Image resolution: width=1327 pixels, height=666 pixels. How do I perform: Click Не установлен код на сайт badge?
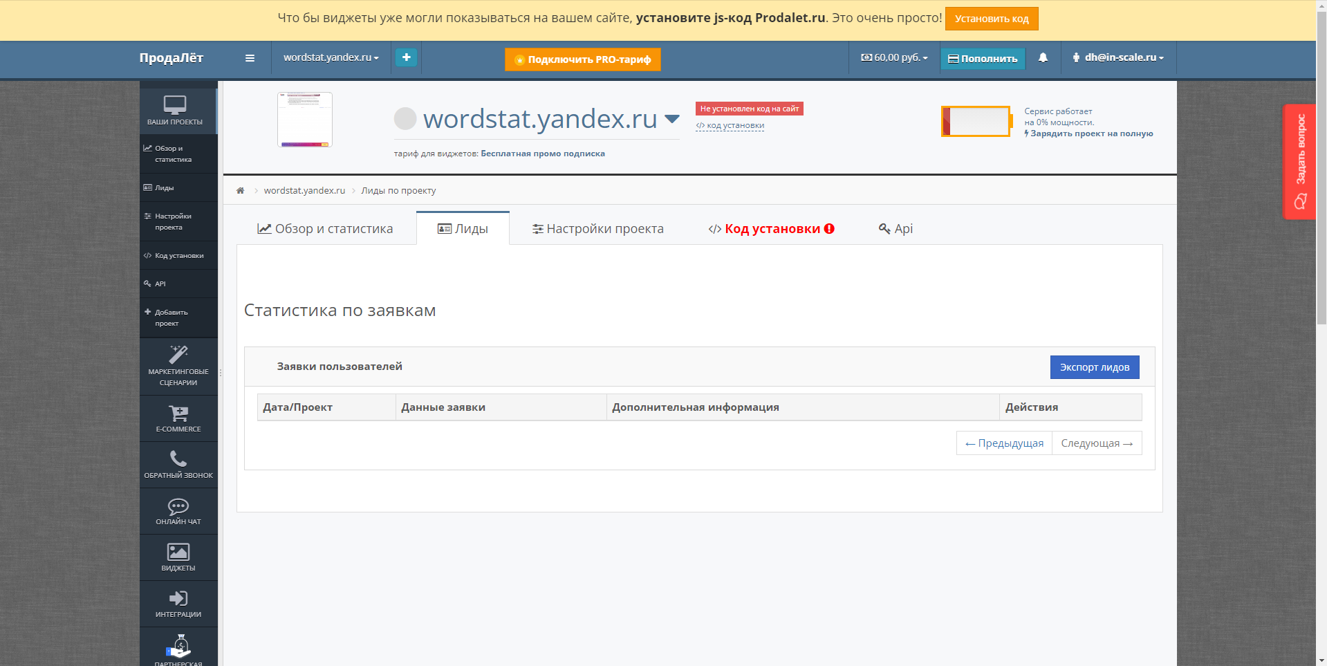click(x=750, y=109)
